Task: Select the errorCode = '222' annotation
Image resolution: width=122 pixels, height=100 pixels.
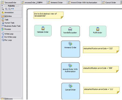Action: pyautogui.click(x=101, y=50)
